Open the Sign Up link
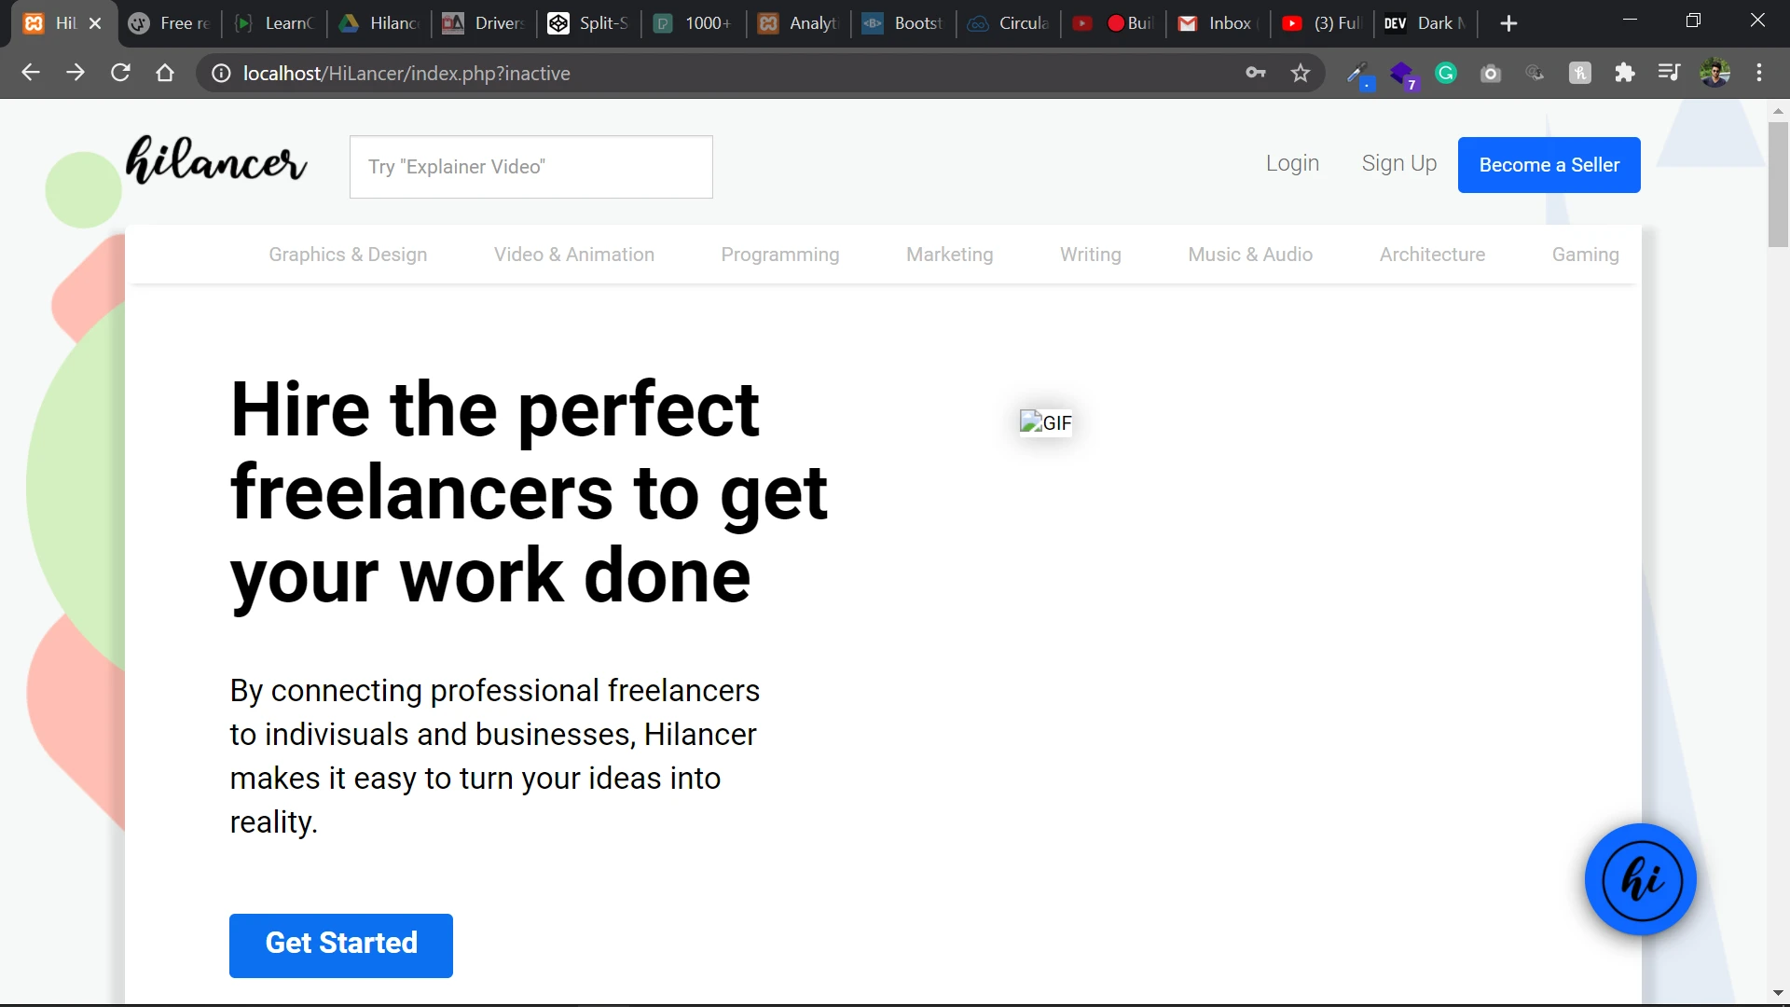Viewport: 1790px width, 1007px height. [1399, 164]
